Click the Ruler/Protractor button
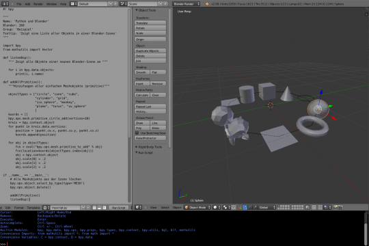 point(150,138)
